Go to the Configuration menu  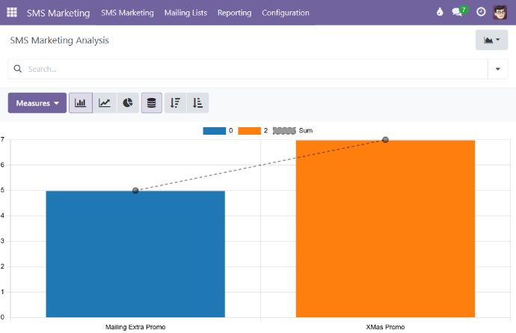285,13
